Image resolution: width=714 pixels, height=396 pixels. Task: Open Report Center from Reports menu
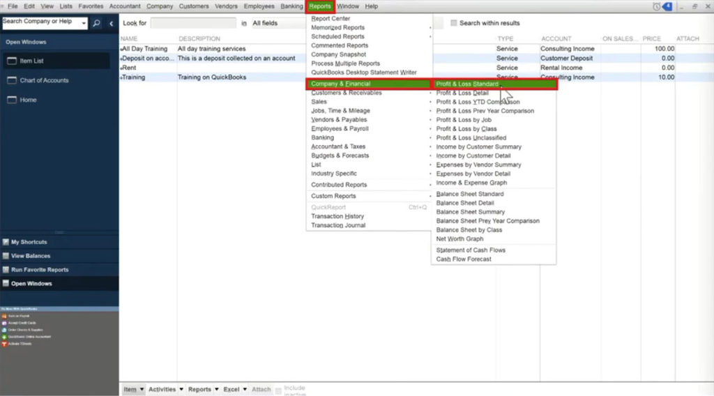tap(331, 19)
